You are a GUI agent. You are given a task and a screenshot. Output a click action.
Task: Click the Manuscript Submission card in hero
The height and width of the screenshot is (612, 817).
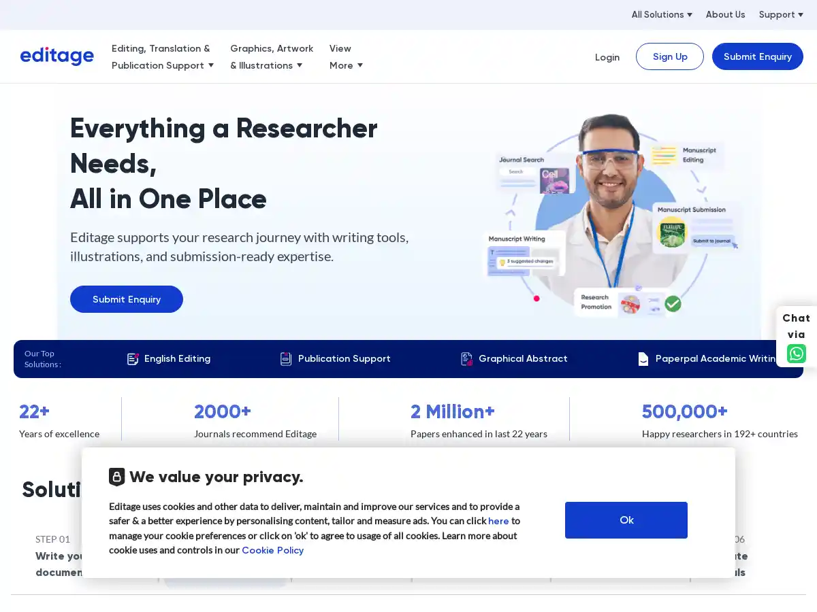pos(694,228)
